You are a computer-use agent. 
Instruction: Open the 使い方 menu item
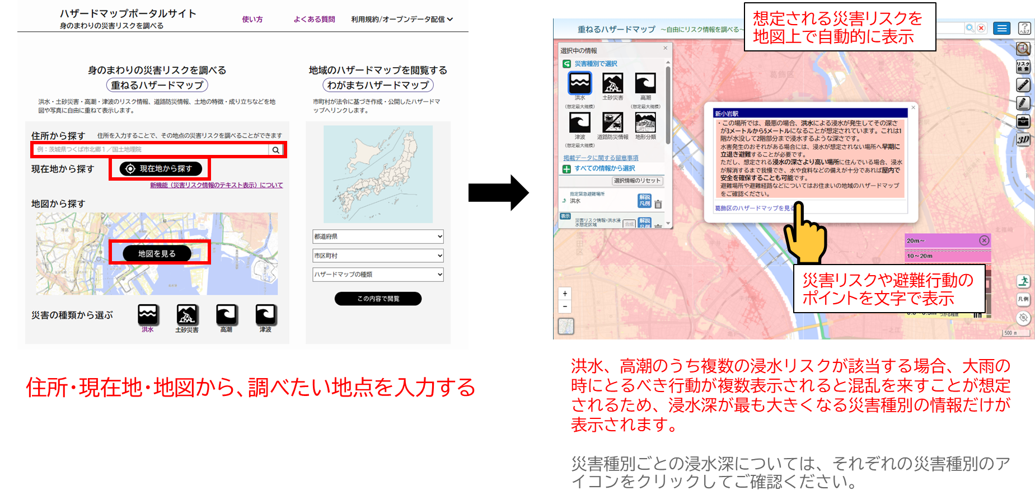[252, 20]
